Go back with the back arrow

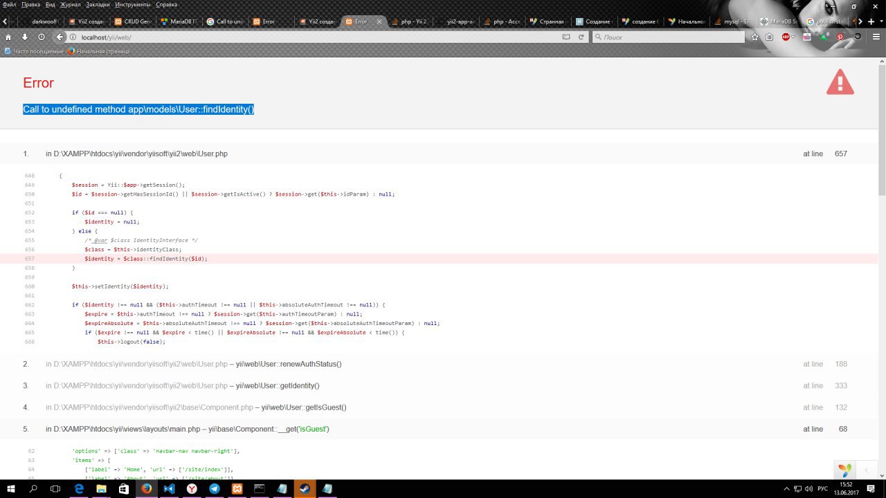coord(60,37)
